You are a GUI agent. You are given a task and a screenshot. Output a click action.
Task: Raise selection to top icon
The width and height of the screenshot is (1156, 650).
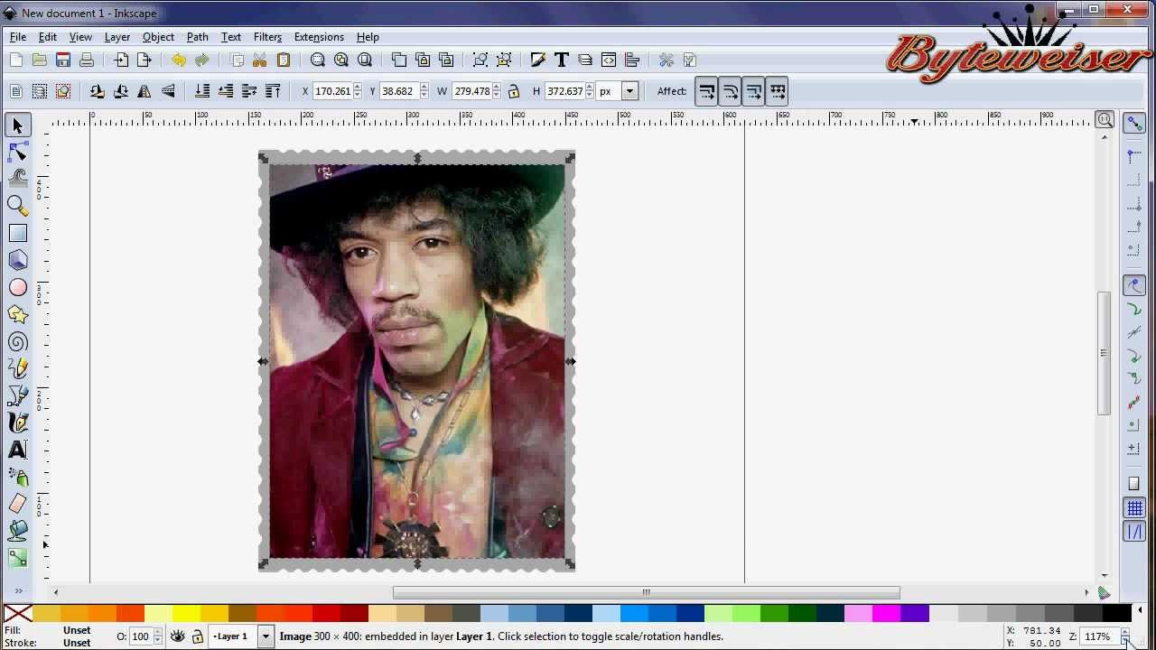273,91
